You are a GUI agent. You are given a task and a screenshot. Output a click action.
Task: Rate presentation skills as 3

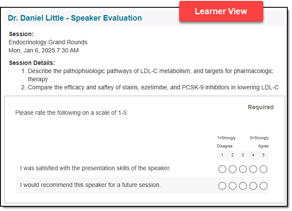(243, 169)
